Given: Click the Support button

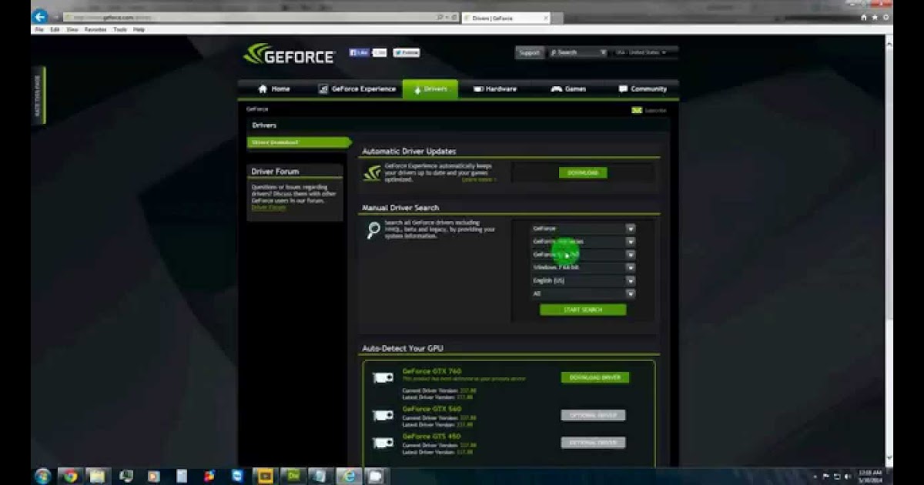Looking at the screenshot, I should point(529,53).
